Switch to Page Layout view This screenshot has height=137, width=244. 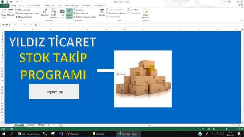tap(209, 129)
